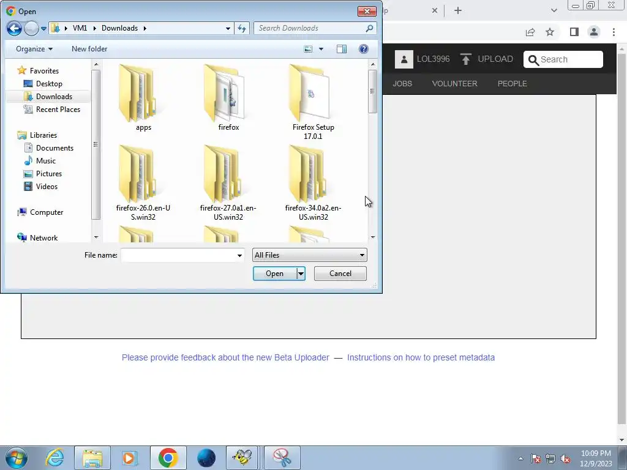Open the PEOPLE nav item

(x=512, y=83)
